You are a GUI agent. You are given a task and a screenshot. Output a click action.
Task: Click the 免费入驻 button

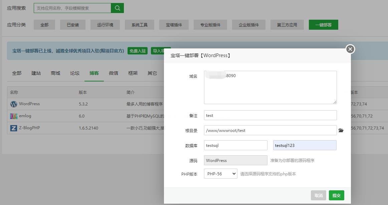138,51
